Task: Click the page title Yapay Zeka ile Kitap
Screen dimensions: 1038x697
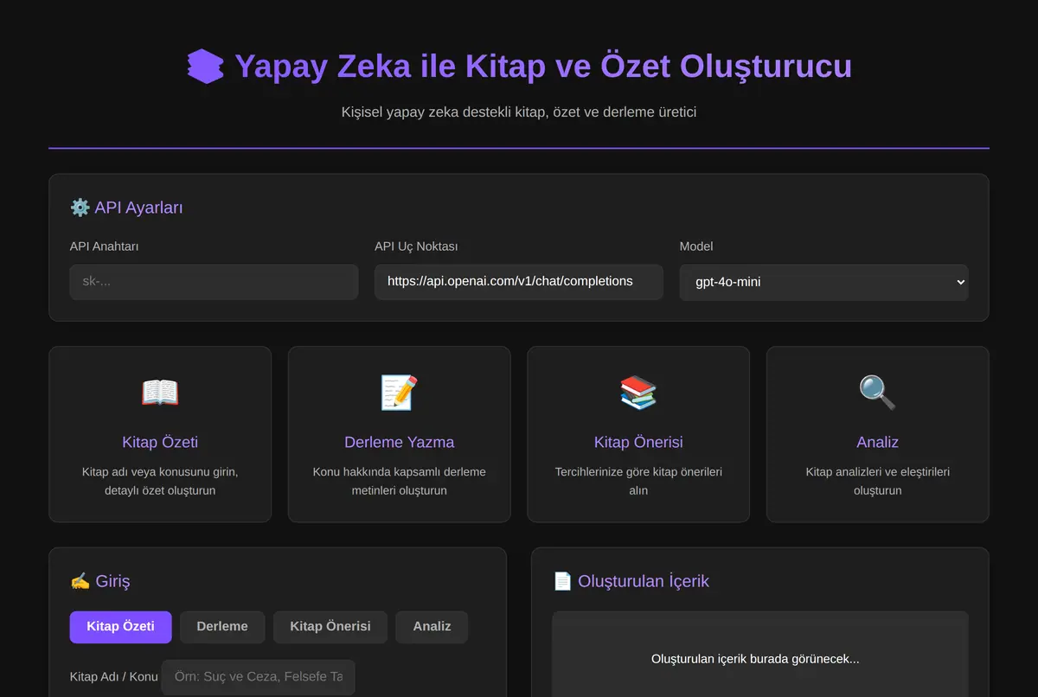Action: point(543,67)
